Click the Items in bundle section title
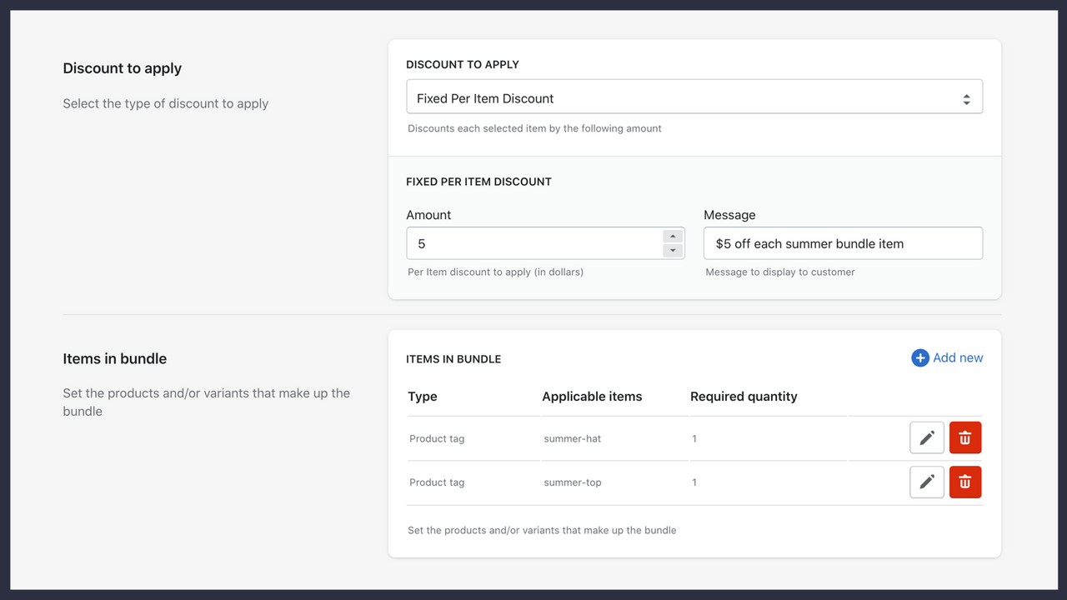Screen dimensions: 1067x600 tap(115, 359)
